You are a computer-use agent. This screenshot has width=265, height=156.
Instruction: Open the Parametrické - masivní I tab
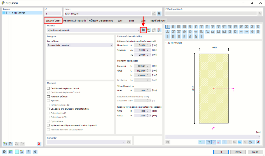tap(75, 20)
